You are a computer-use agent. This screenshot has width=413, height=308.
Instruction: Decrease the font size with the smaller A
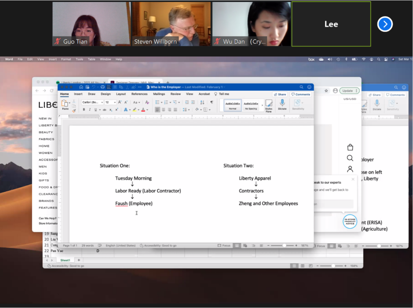coord(126,102)
